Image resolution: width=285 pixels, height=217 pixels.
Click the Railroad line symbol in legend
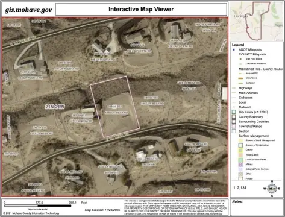click(234, 107)
